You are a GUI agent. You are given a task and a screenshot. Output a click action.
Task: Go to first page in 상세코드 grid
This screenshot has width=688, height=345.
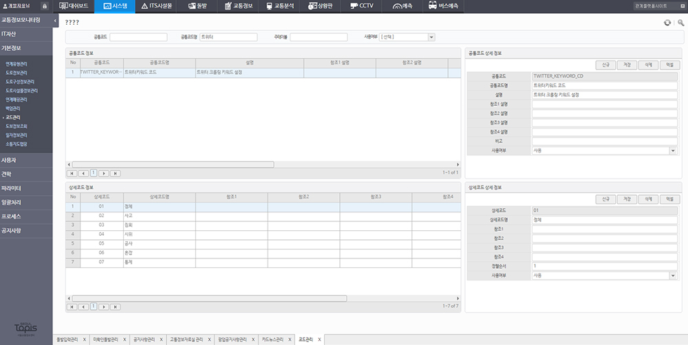(72, 307)
